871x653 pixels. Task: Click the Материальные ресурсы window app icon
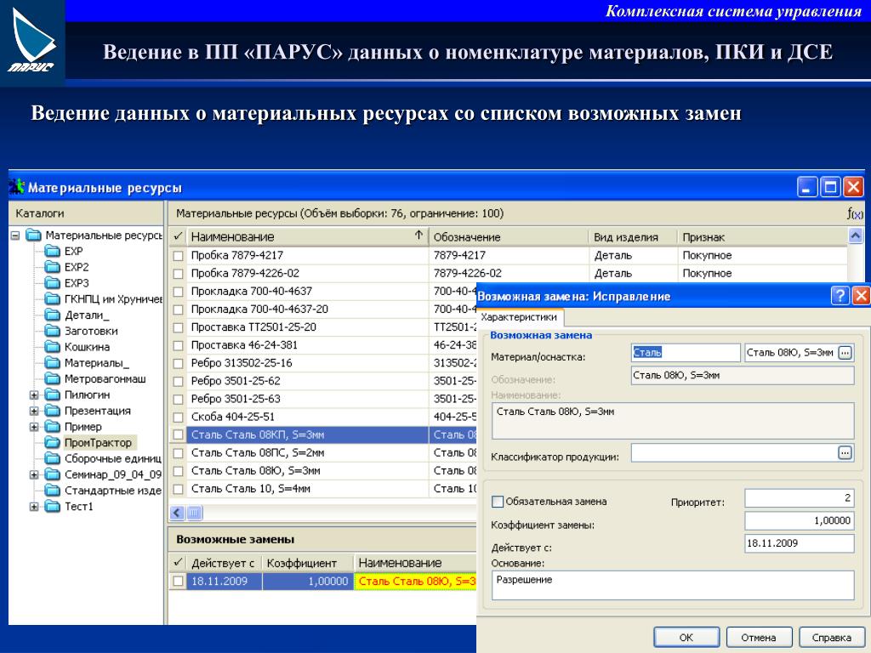[x=17, y=186]
